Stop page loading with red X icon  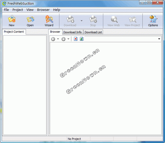[76, 39]
